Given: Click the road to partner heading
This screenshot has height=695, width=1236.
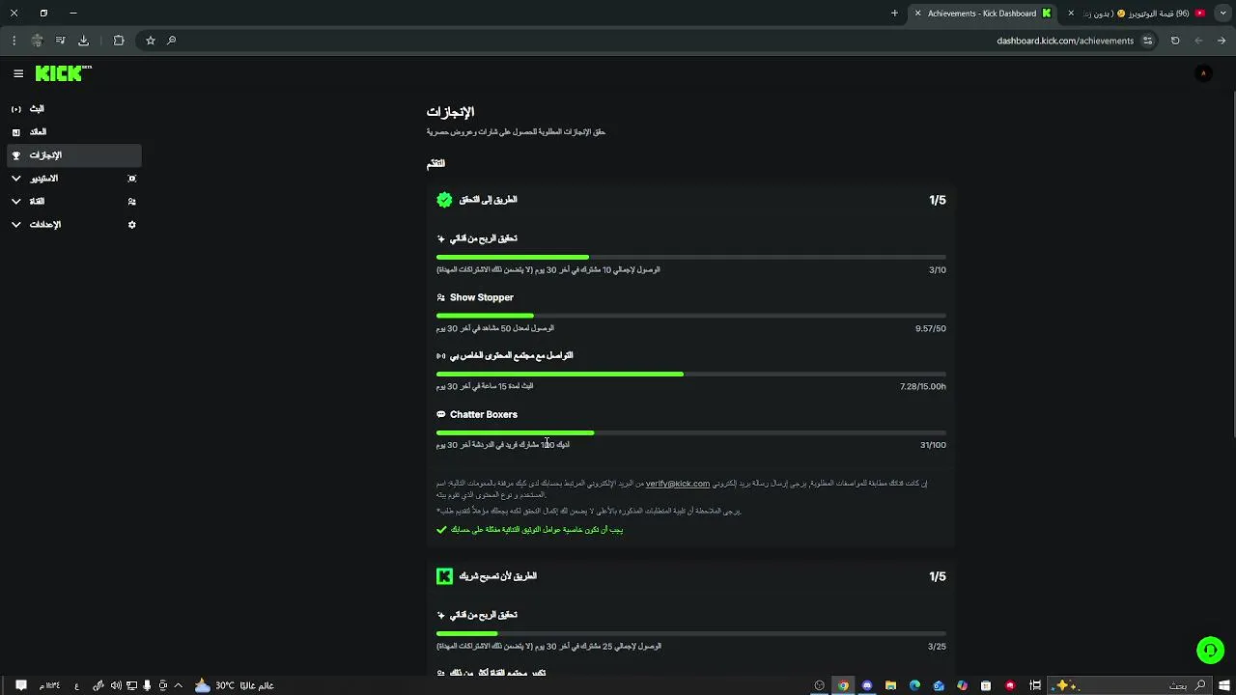Looking at the screenshot, I should click(x=498, y=576).
